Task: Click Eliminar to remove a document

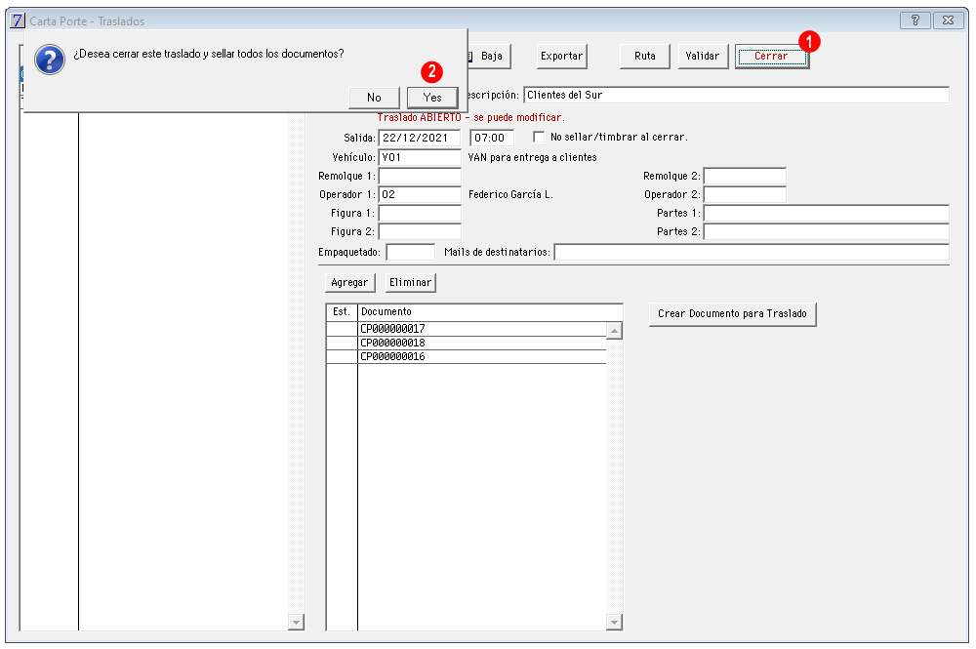Action: pyautogui.click(x=410, y=282)
